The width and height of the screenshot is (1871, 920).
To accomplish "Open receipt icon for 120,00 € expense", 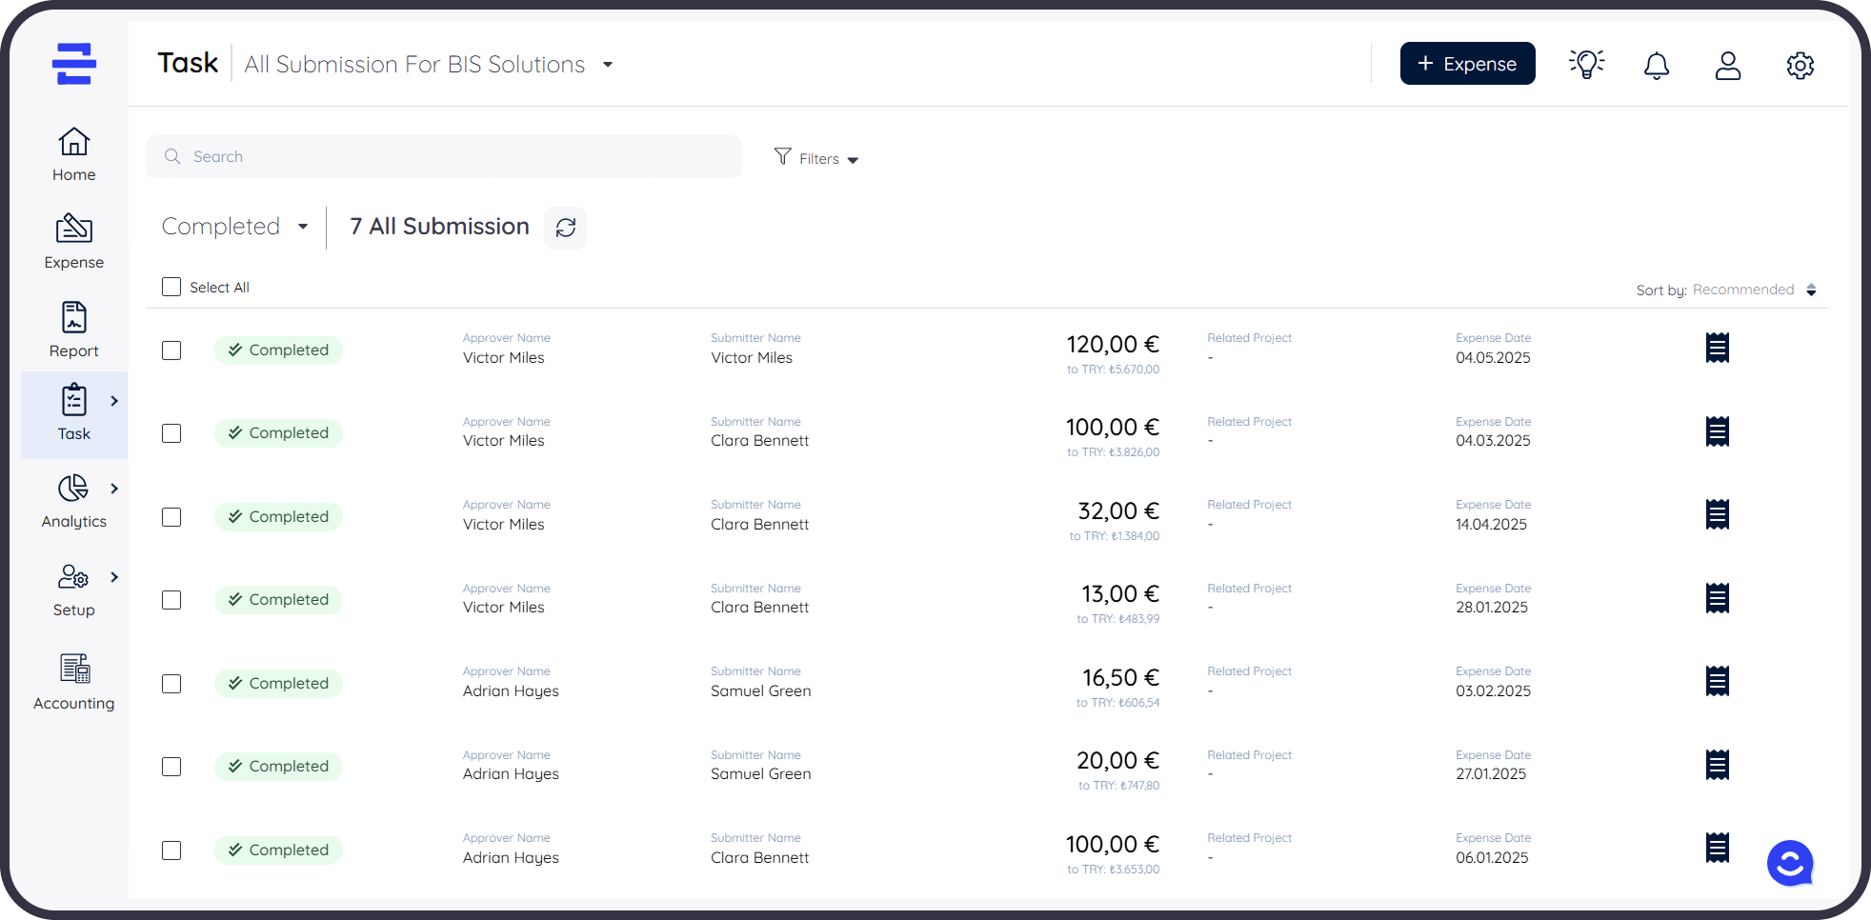I will click(x=1717, y=348).
